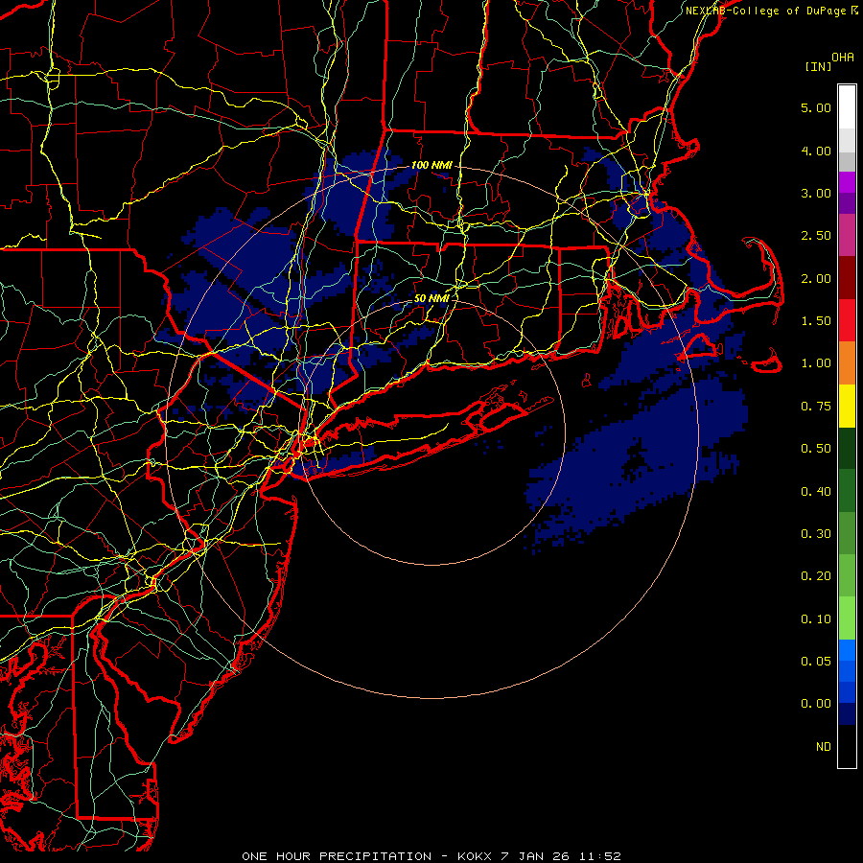Pick the navy swatch just above ND

[x=847, y=714]
